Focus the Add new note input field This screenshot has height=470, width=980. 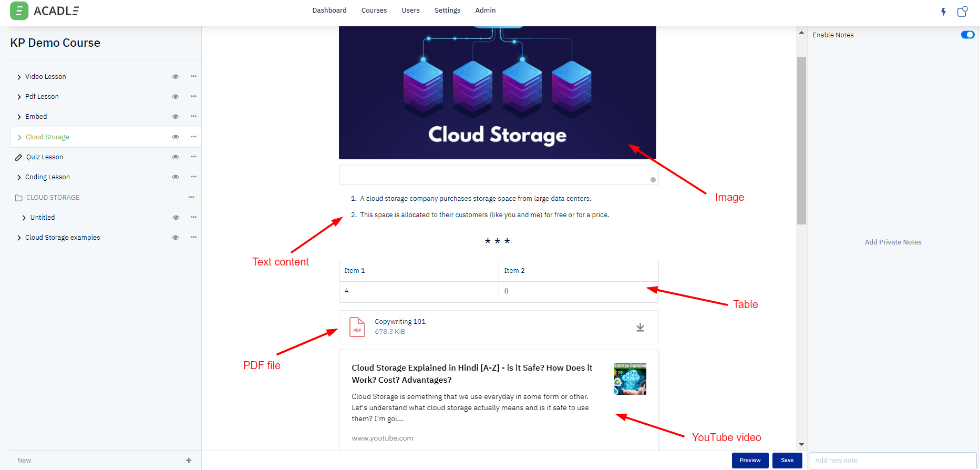click(x=892, y=461)
